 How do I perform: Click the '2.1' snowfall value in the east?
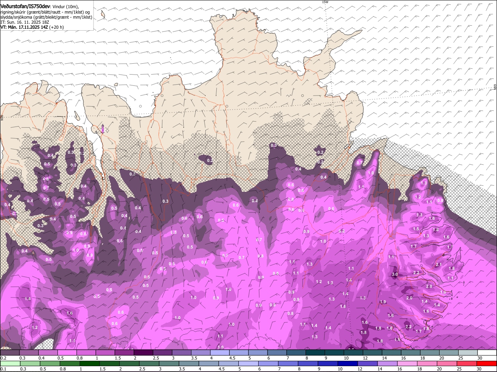pyautogui.click(x=439, y=264)
